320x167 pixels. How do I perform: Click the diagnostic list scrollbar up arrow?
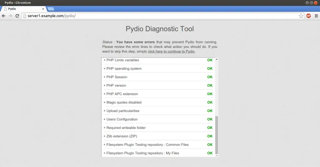217,59
